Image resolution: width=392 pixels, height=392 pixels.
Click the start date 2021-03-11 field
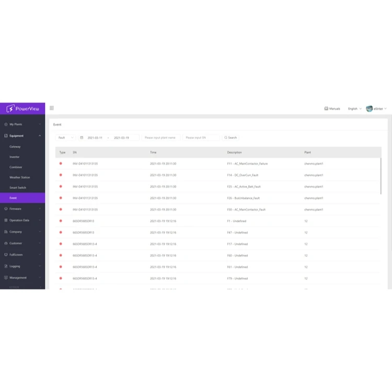[95, 138]
